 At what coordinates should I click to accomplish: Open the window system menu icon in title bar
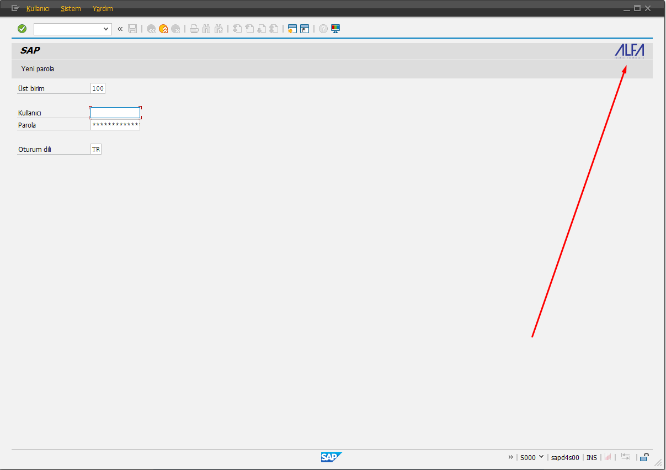coord(15,8)
